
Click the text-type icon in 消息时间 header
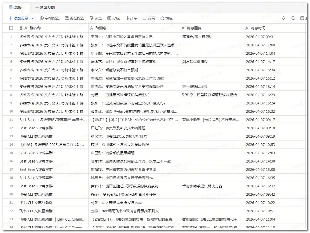pos(247,28)
